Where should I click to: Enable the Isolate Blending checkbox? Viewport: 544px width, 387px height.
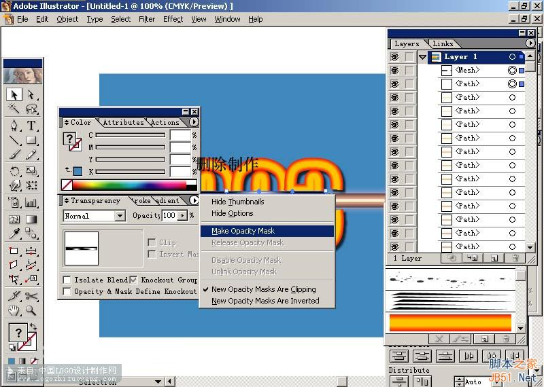tap(67, 280)
